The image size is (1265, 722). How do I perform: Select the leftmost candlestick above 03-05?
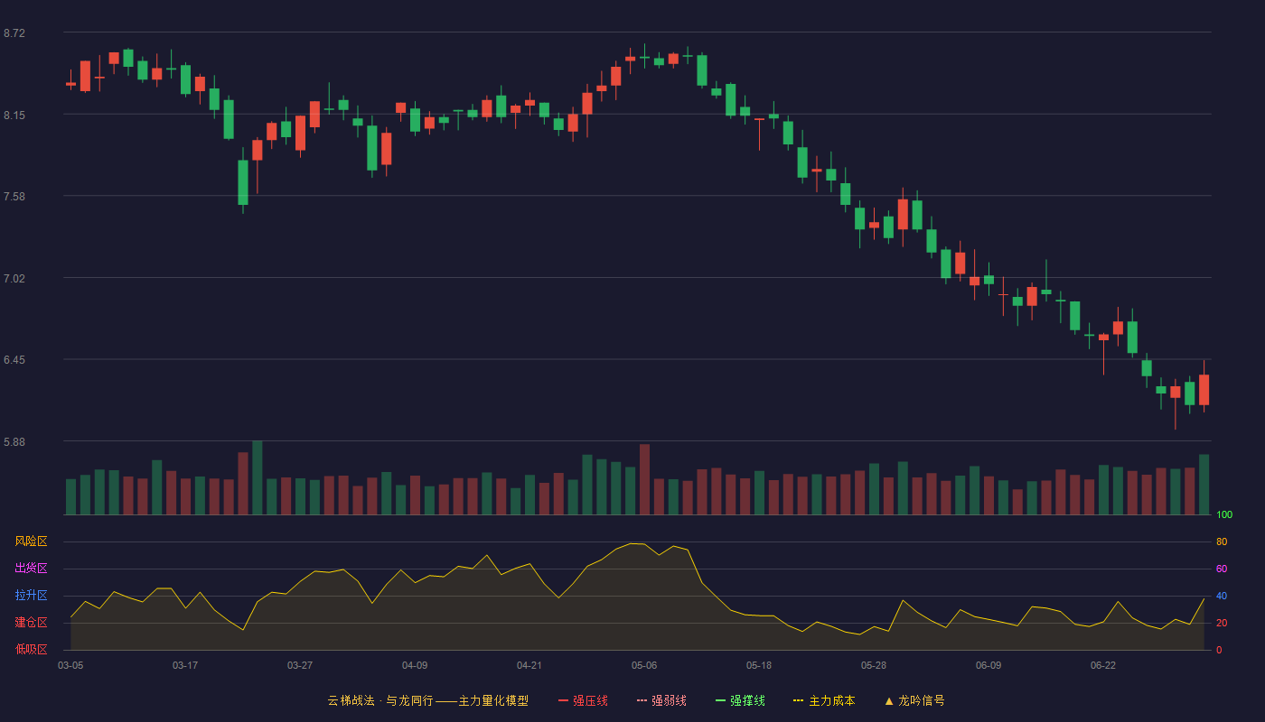coord(70,82)
